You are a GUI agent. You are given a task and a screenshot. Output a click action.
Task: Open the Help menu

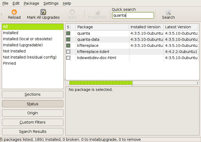tap(67, 3)
